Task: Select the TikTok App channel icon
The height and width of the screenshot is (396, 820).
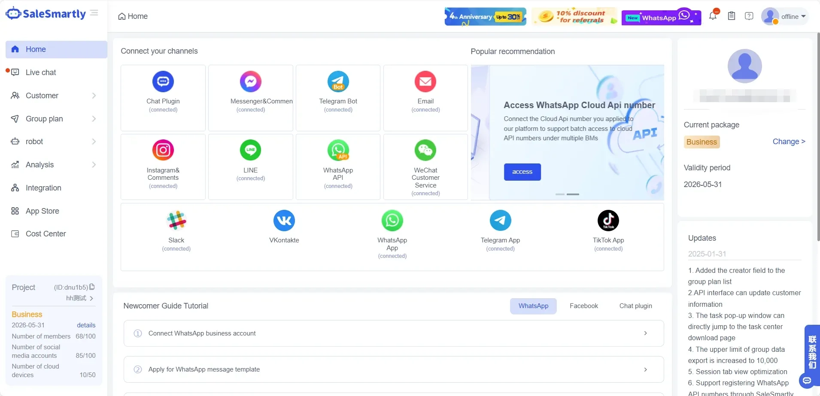Action: 608,221
